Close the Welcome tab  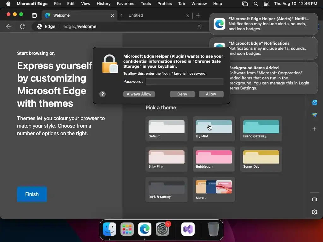point(113,15)
